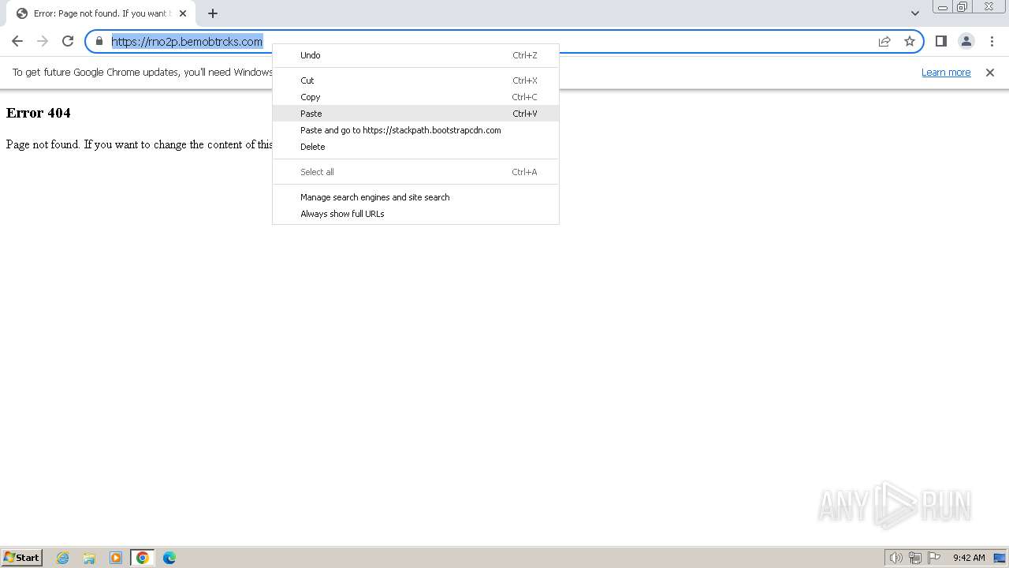1009x568 pixels.
Task: Select Paste in the context menu
Action: (x=415, y=114)
